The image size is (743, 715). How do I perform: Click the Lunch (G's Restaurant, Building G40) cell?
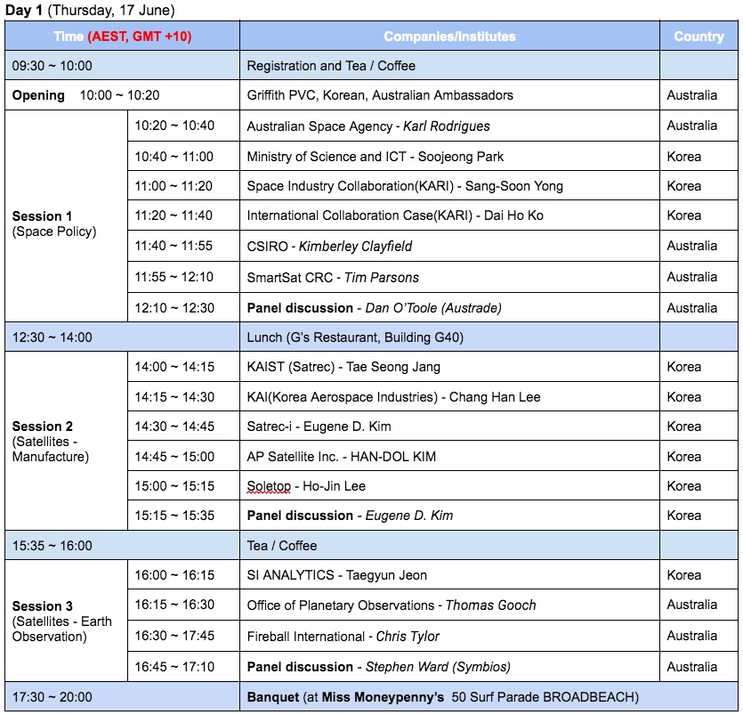pyautogui.click(x=355, y=337)
